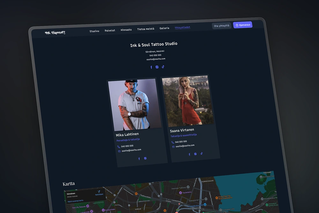This screenshot has width=319, height=213.
Task: Click email icon in Mika Lahtinen's card
Action: pos(119,151)
